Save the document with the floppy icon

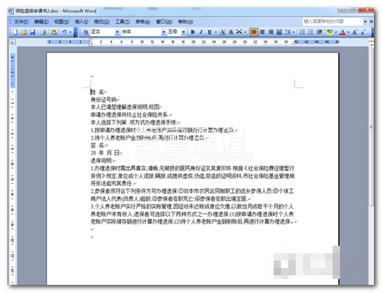click(32, 32)
